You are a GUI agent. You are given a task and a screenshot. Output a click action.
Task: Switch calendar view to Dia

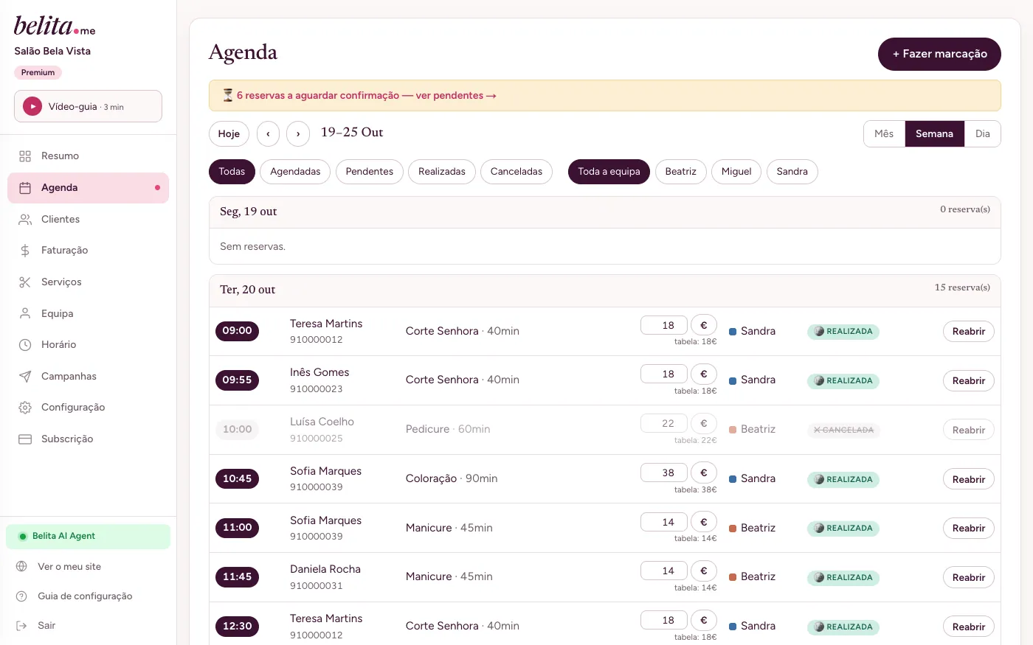click(x=983, y=133)
